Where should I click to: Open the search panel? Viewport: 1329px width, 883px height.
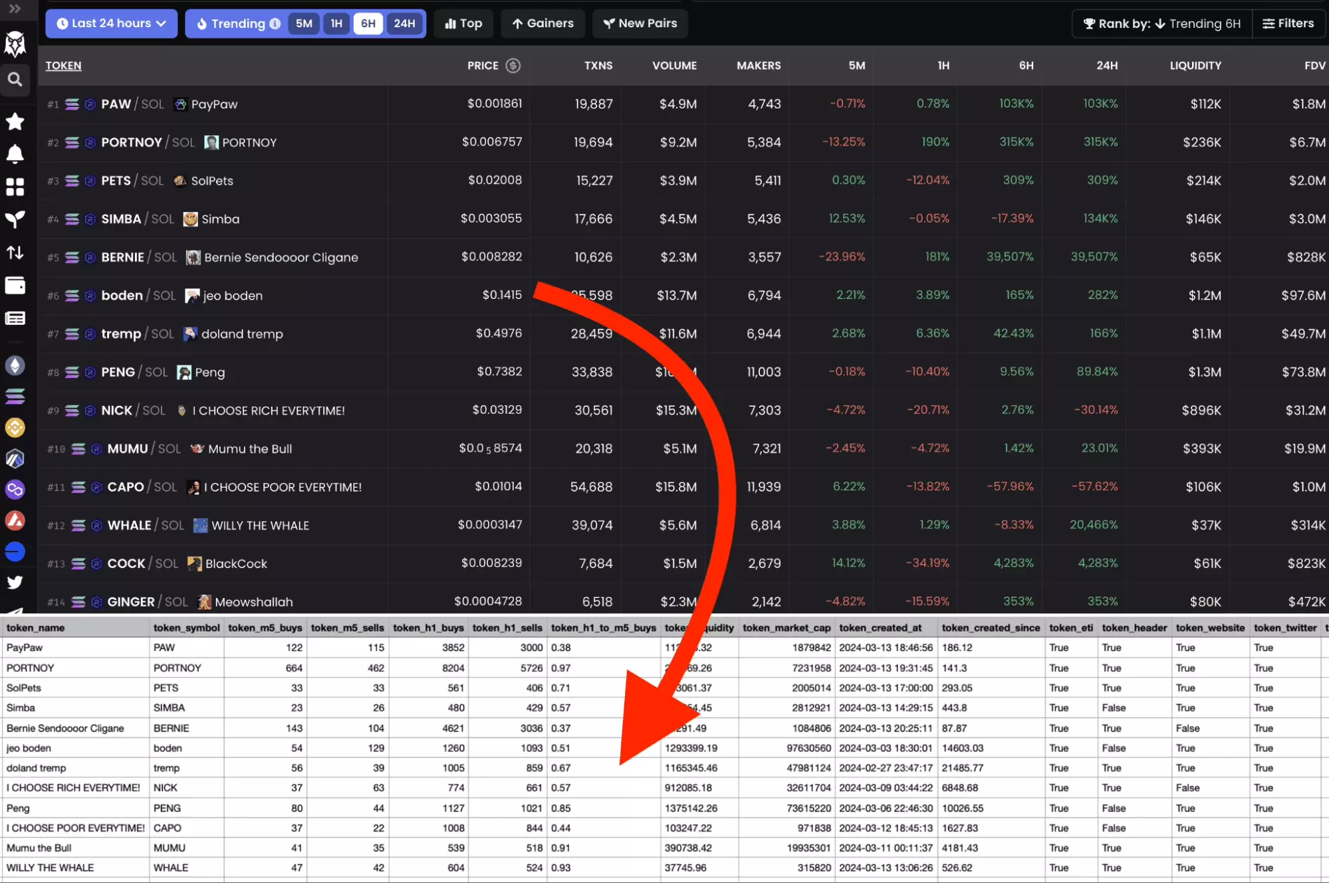pos(15,80)
